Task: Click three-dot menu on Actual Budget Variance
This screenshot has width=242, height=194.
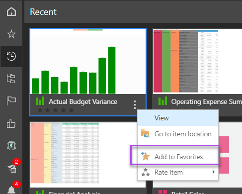Action: click(135, 104)
